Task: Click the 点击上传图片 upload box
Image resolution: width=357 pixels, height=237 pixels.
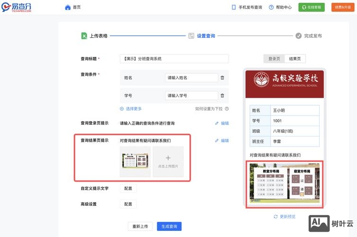Action: pyautogui.click(x=168, y=162)
